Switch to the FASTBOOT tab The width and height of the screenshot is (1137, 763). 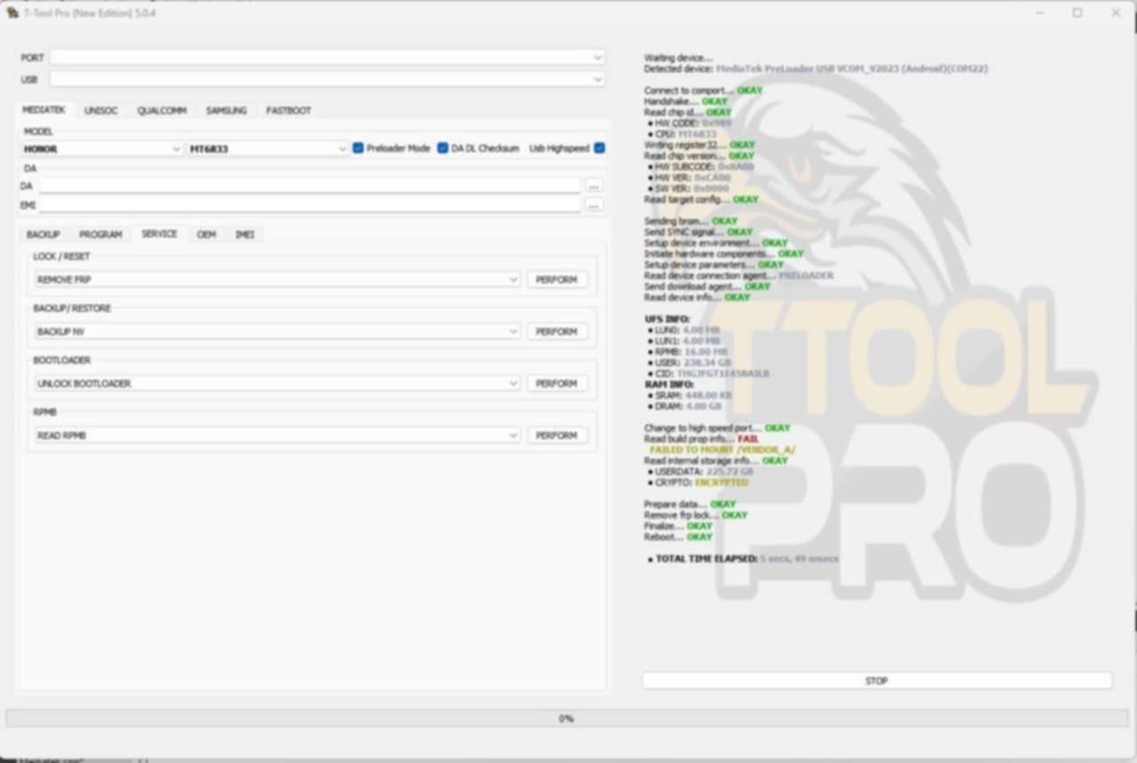(289, 111)
